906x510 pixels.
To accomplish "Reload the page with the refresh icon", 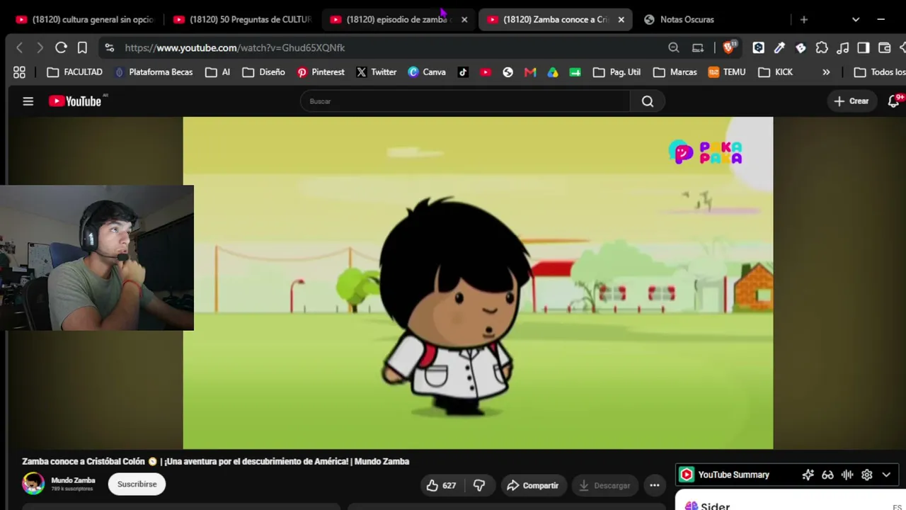I will tap(61, 47).
